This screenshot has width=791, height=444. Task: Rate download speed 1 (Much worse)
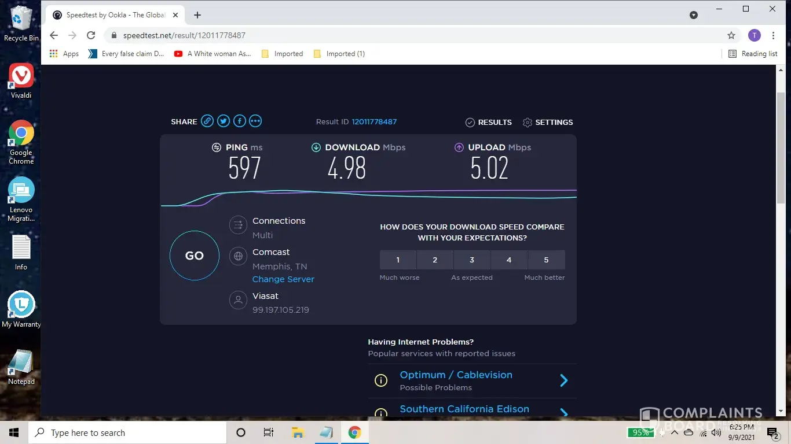click(398, 260)
